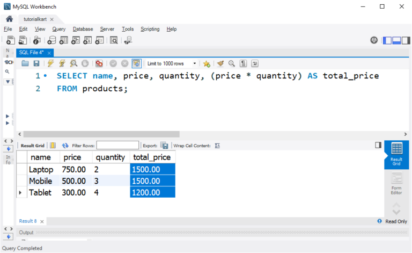
Task: Toggle the word wrap icon in editor toolbar
Action: pyautogui.click(x=254, y=63)
